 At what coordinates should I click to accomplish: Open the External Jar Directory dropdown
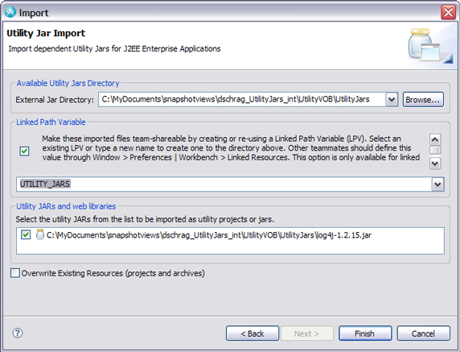click(392, 99)
